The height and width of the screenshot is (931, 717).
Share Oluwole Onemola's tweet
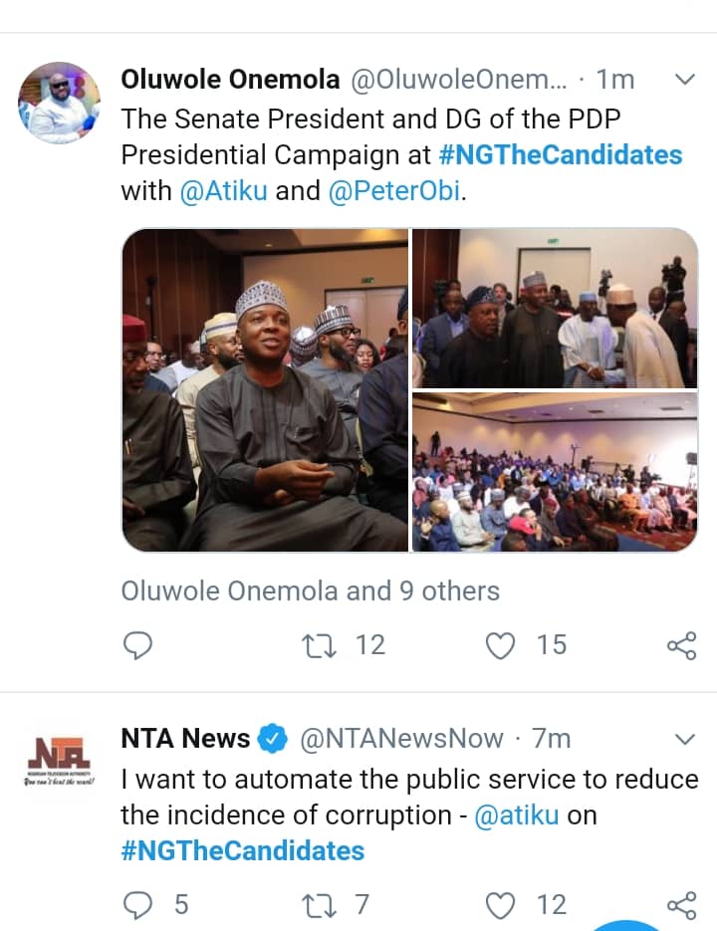(x=681, y=646)
